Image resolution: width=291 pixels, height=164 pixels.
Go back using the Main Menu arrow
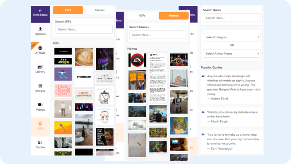click(40, 11)
